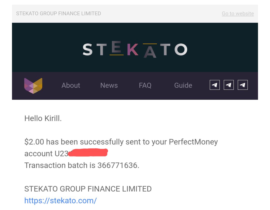
Task: Open the multicolored fox logo icon
Action: pyautogui.click(x=33, y=86)
